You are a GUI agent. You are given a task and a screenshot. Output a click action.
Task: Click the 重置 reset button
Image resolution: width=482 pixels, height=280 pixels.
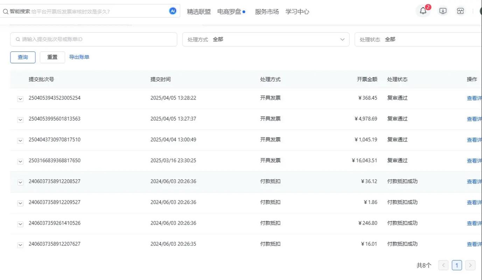[52, 57]
